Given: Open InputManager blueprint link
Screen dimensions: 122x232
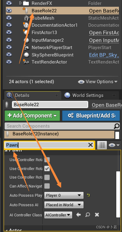Looking at the screenshot, I should (x=104, y=40).
